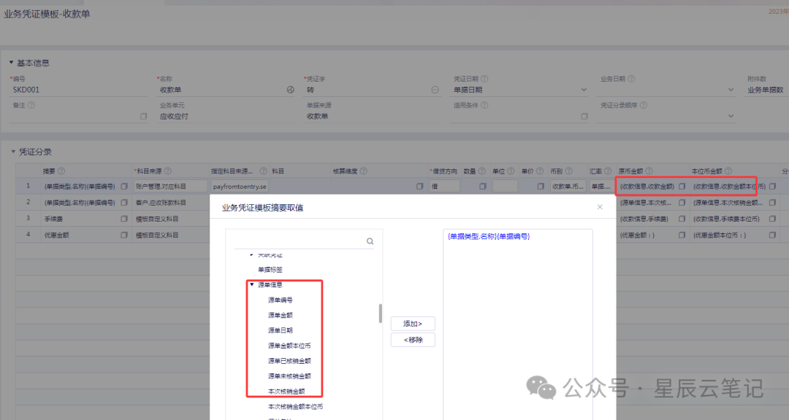Open the editor icon in the 备注 field

(x=143, y=116)
